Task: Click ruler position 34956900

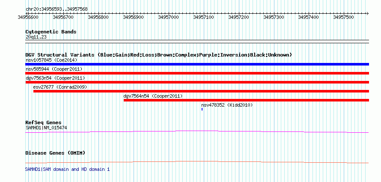Action: click(134, 17)
